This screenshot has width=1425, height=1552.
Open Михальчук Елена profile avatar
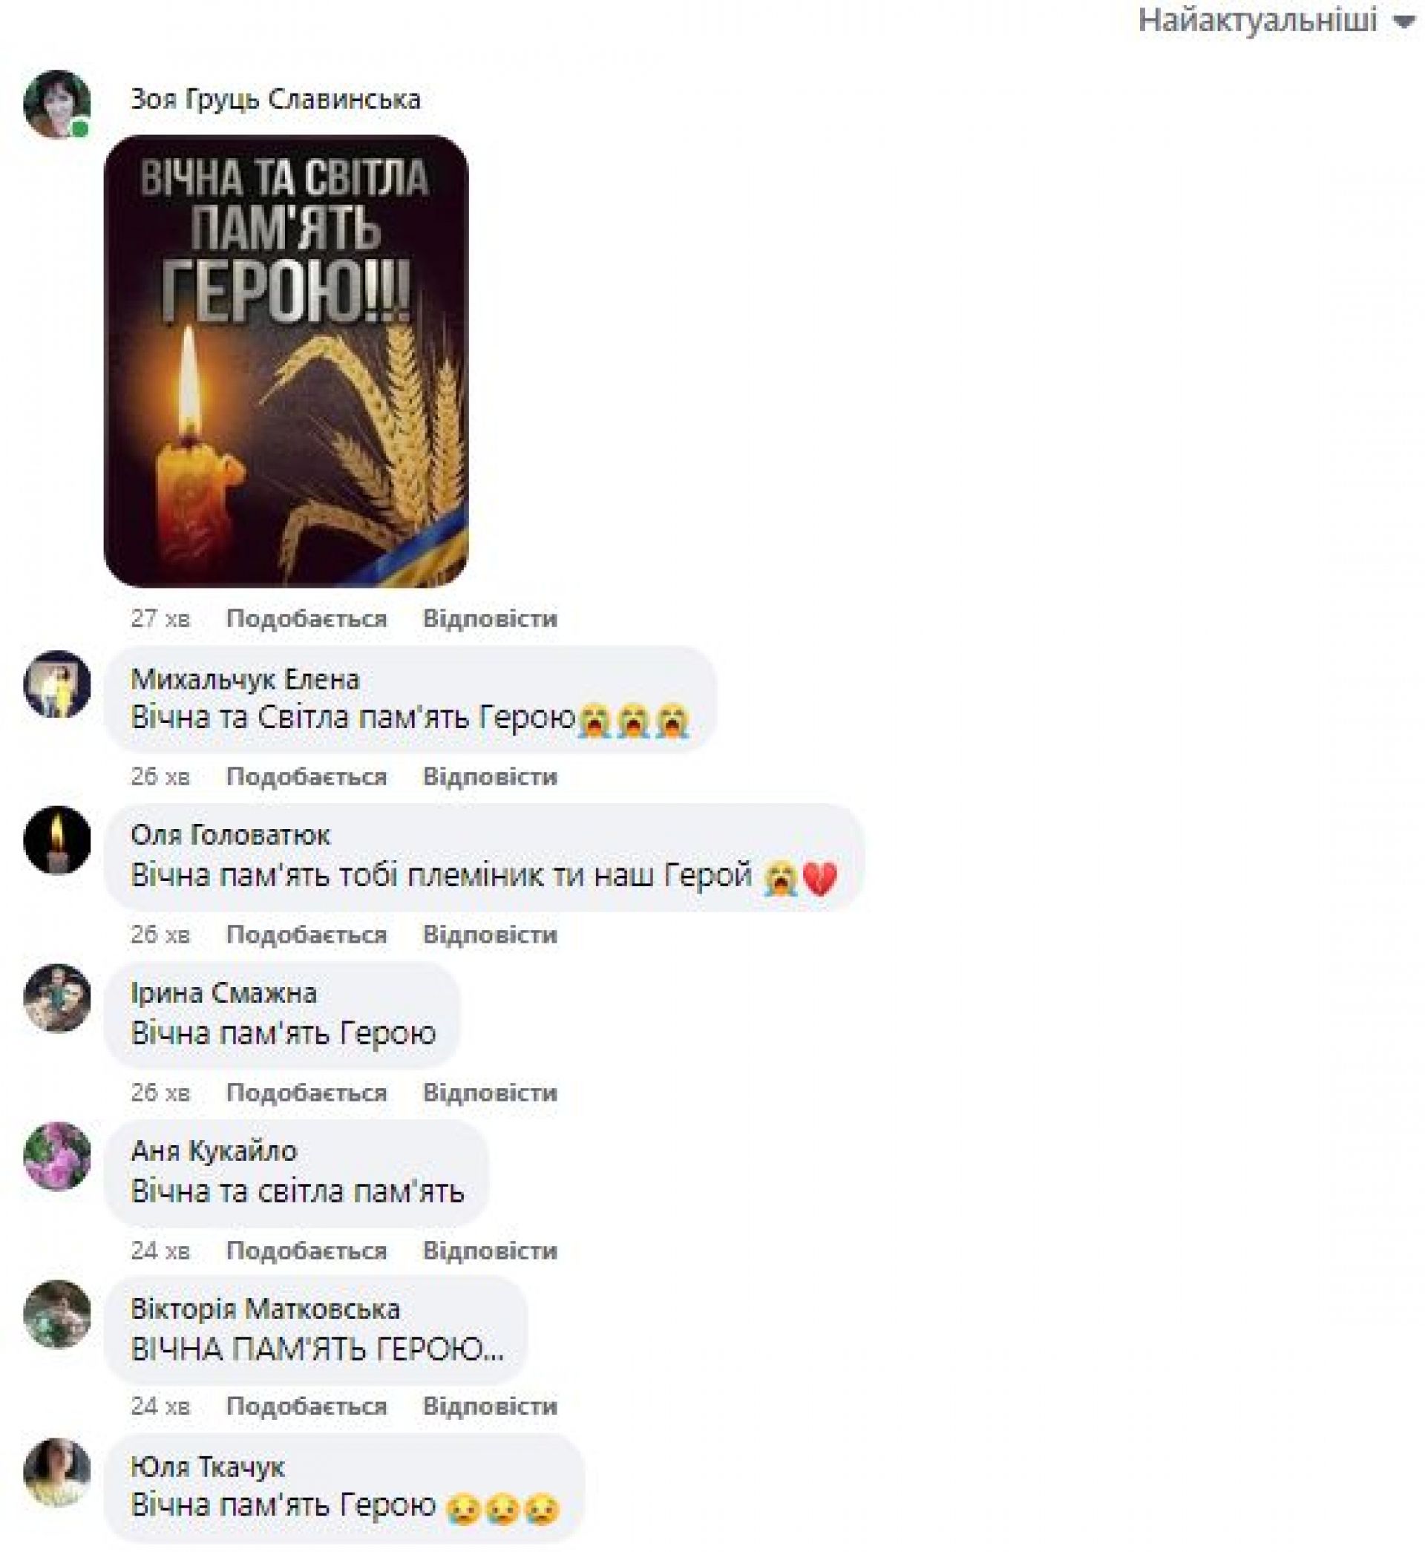pyautogui.click(x=57, y=684)
